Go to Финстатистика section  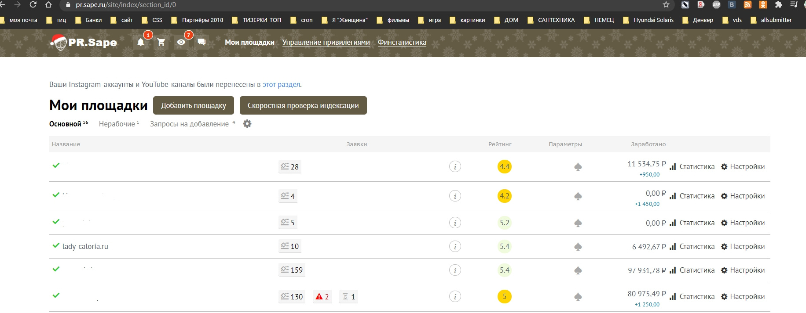(x=402, y=43)
